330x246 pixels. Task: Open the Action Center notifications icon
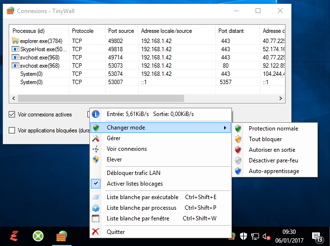(317, 237)
